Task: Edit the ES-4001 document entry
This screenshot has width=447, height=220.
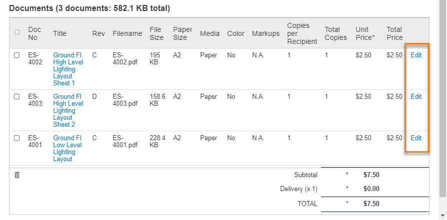Action: [416, 138]
